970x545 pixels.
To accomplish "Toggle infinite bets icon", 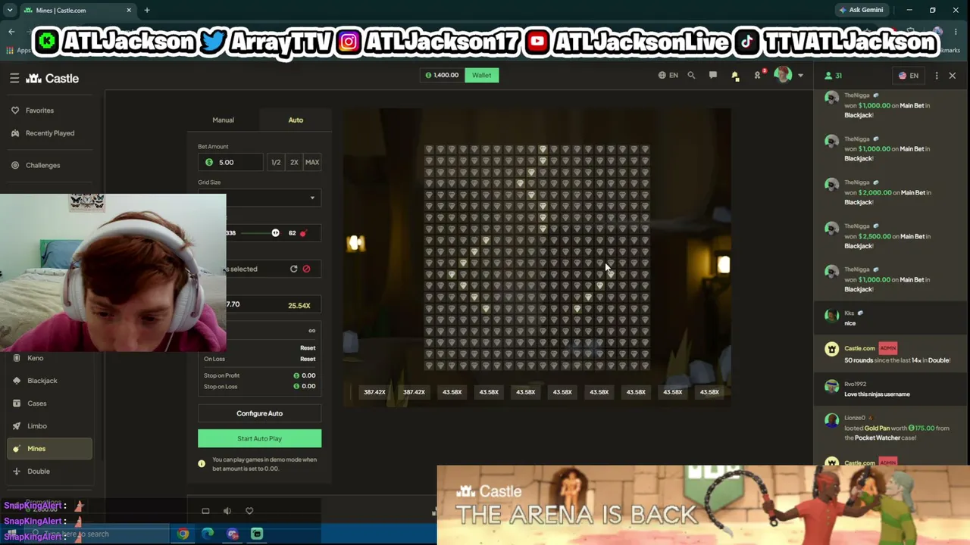I will 311,331.
